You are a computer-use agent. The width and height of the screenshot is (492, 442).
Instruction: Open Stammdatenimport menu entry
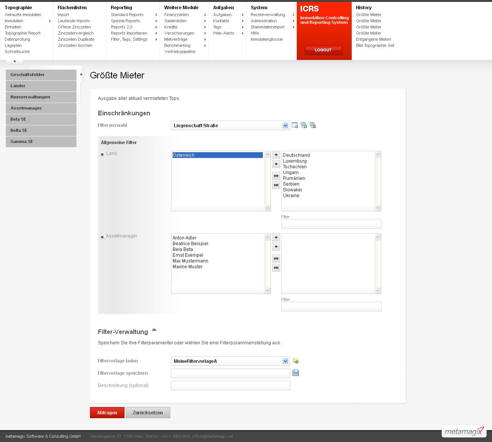pyautogui.click(x=268, y=27)
